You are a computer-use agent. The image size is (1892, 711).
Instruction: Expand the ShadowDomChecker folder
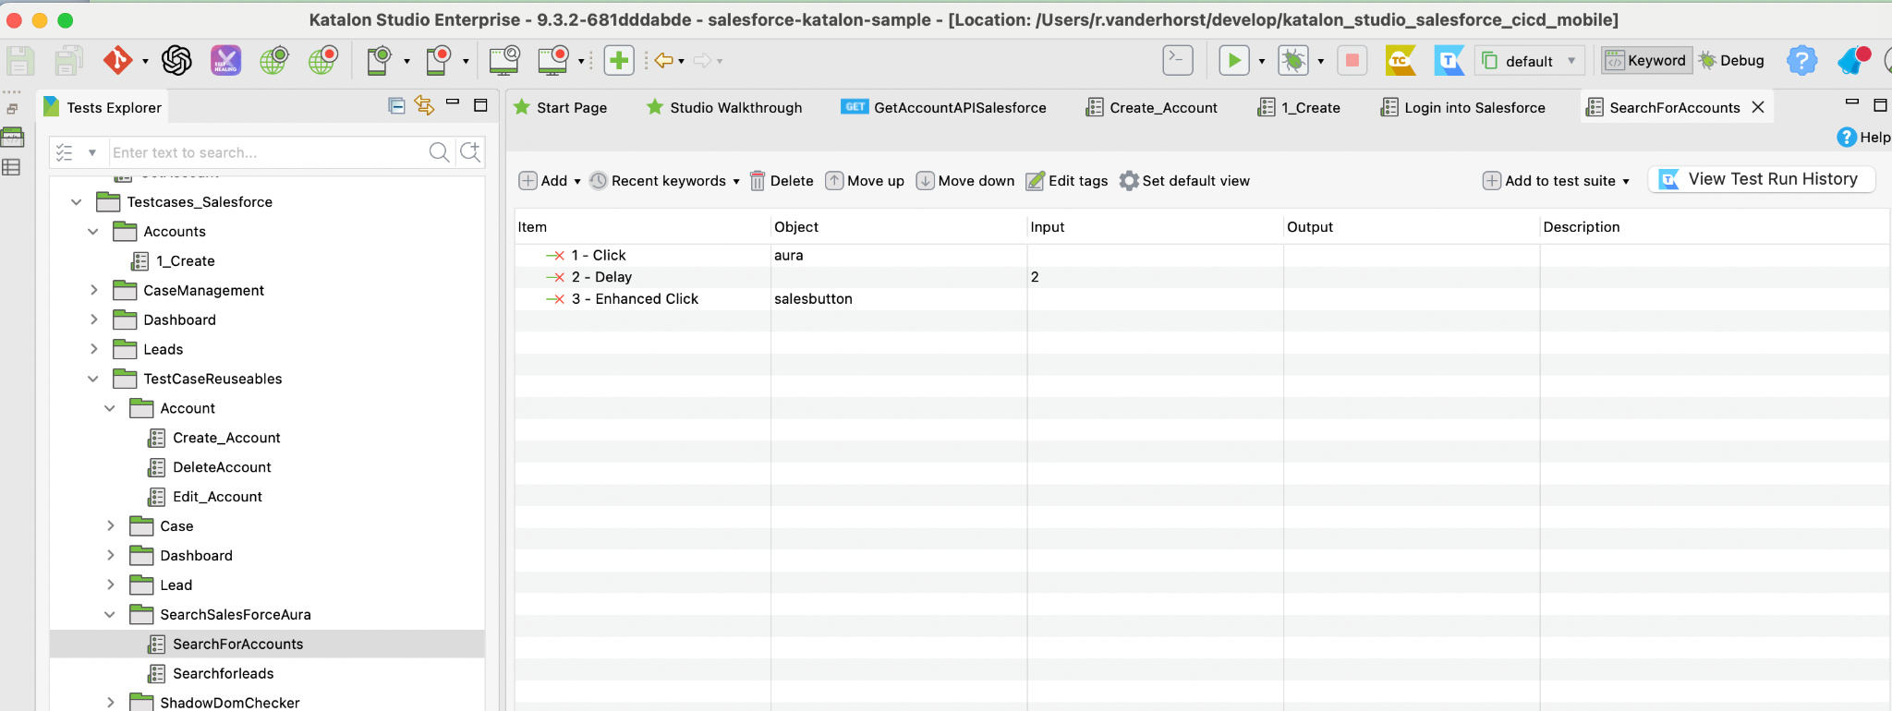pyautogui.click(x=110, y=703)
